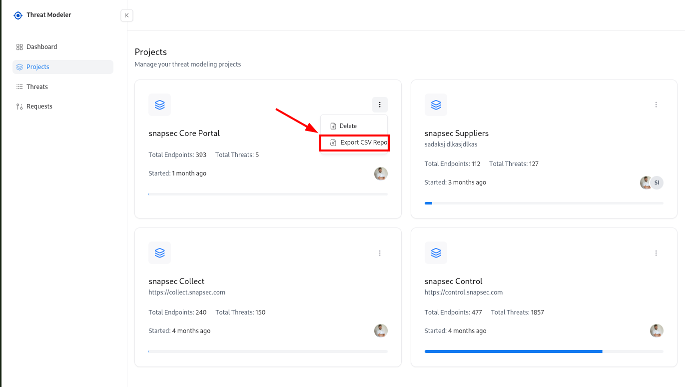Click 'Started: 3 months ago' text
Image resolution: width=685 pixels, height=387 pixels.
coord(455,182)
